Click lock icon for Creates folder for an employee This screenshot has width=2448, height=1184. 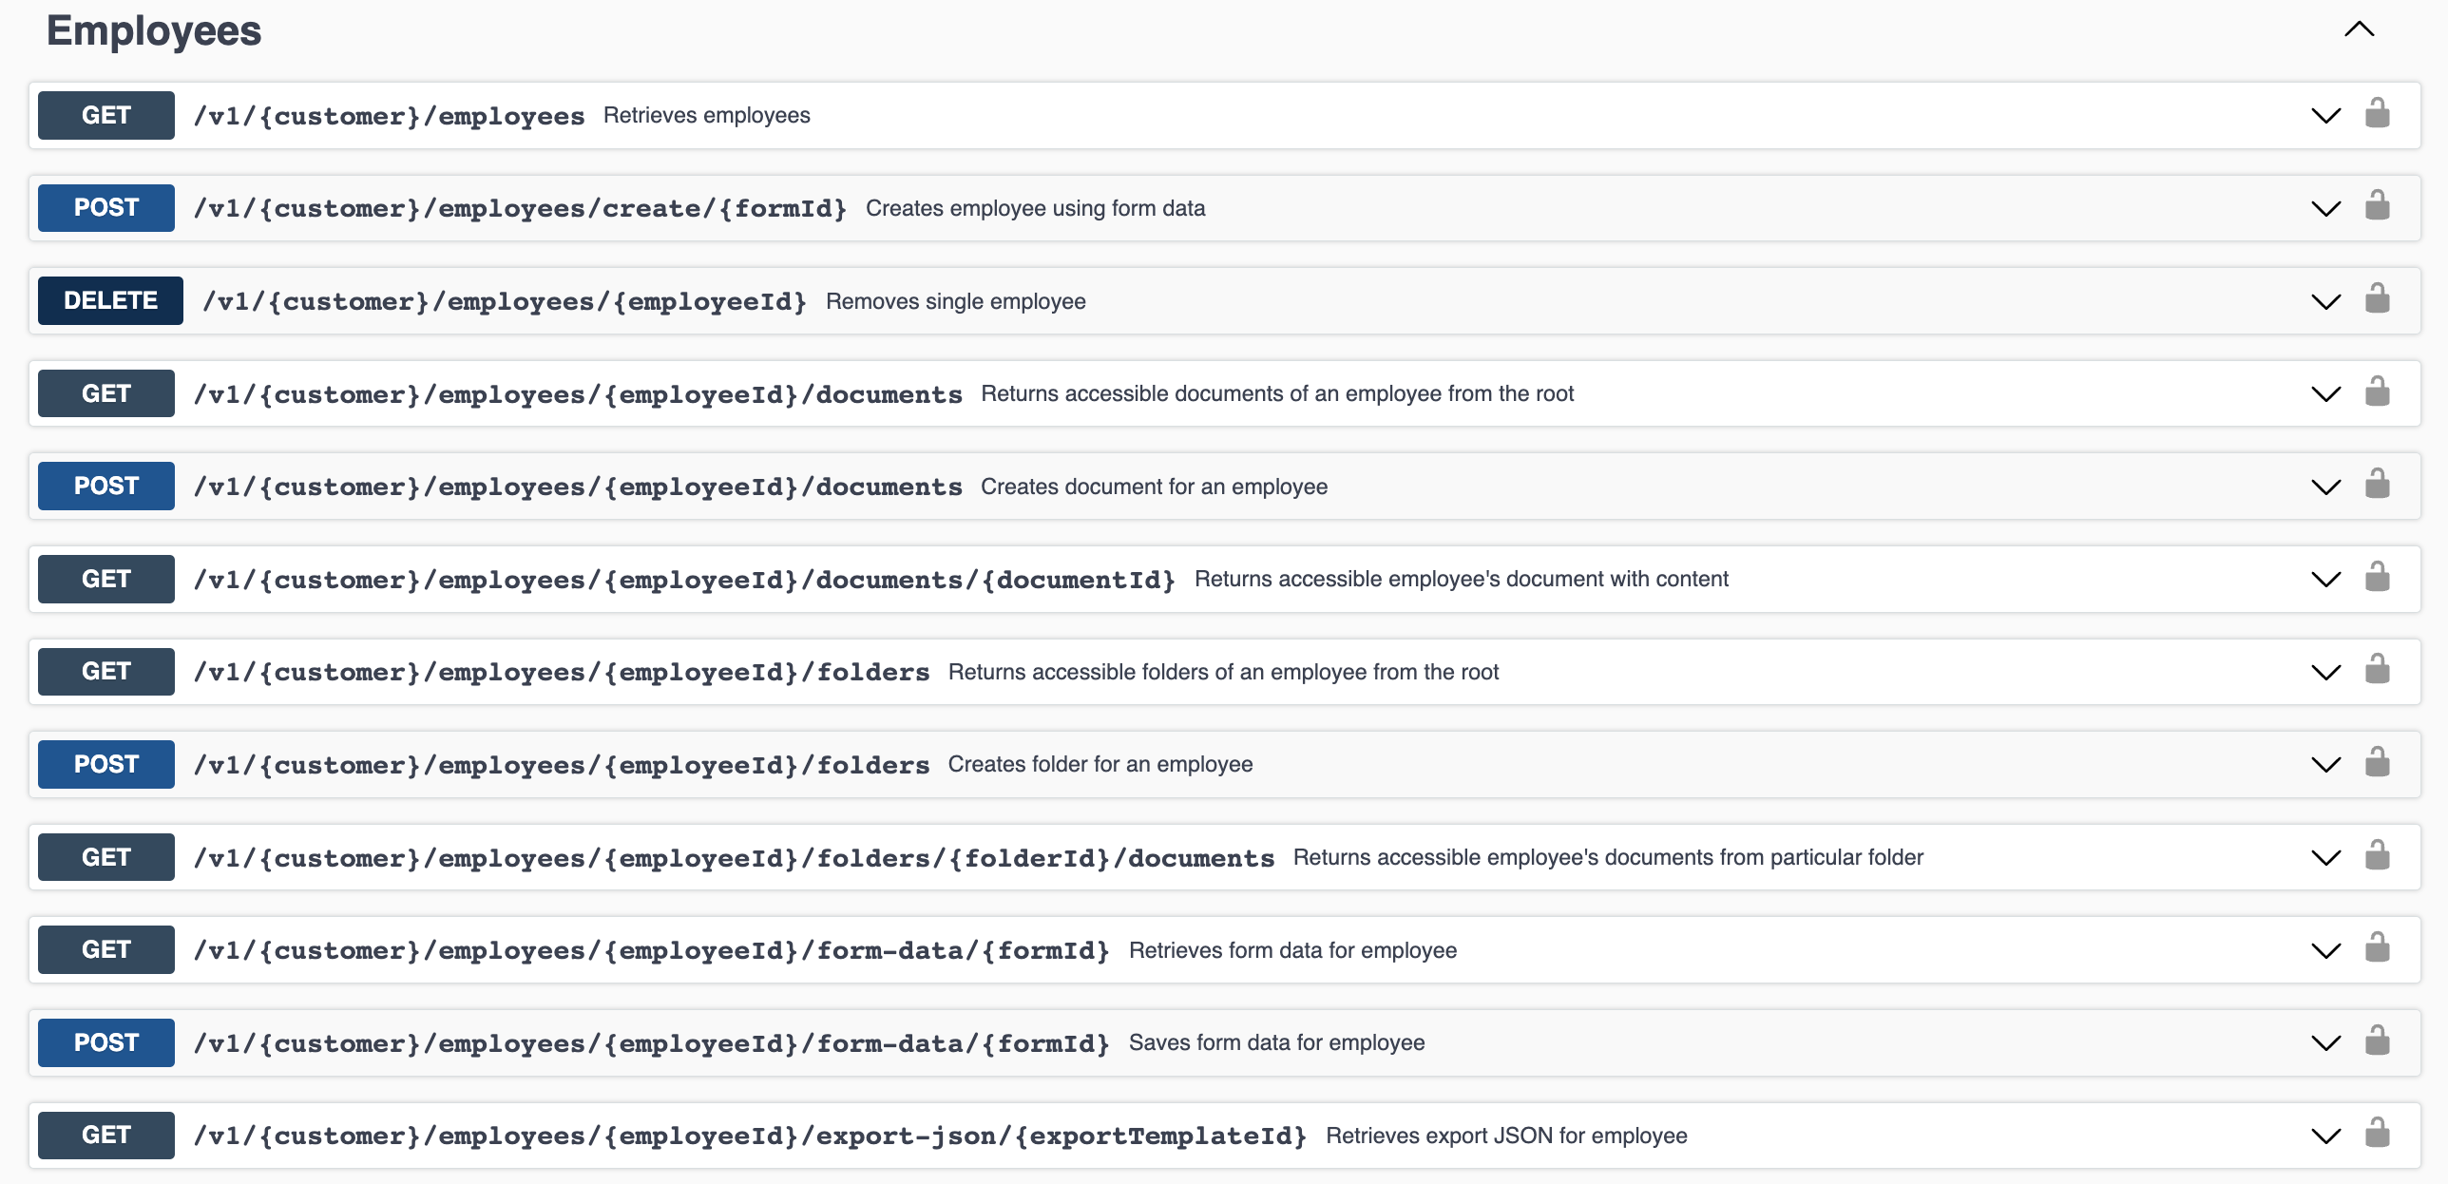tap(2377, 762)
